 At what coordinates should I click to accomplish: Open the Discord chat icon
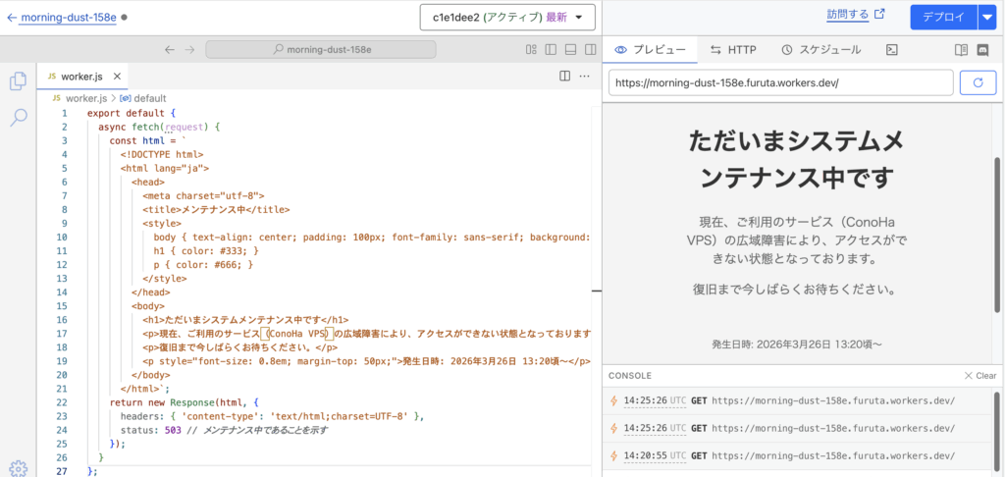pyautogui.click(x=983, y=49)
